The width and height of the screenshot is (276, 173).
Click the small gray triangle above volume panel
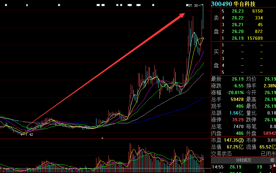[x=103, y=138]
